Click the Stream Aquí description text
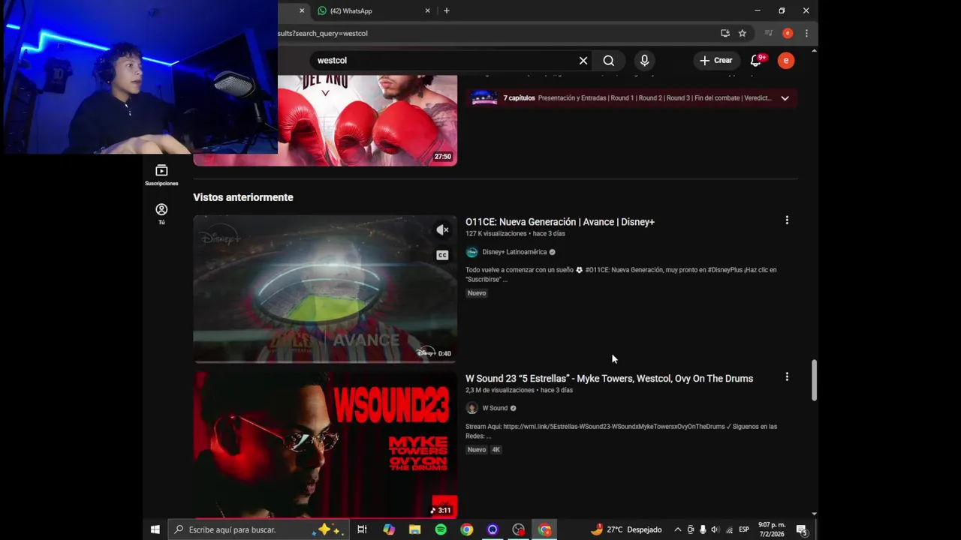 click(x=621, y=431)
